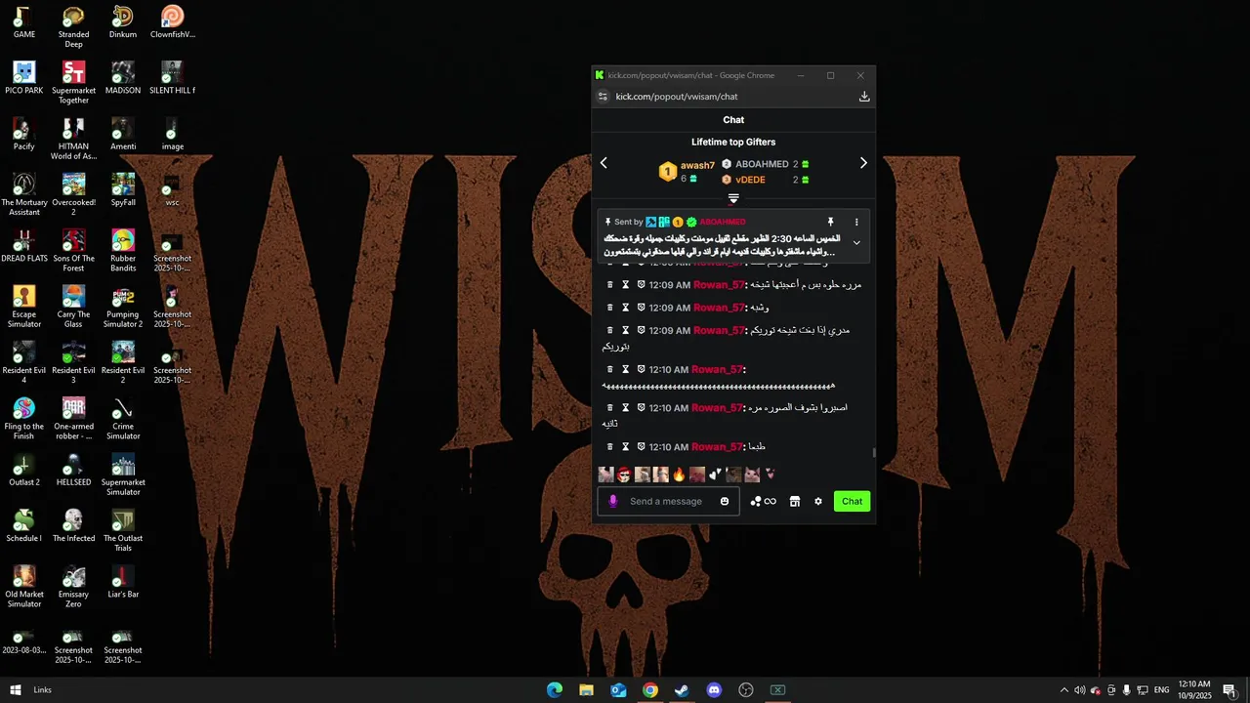Image resolution: width=1250 pixels, height=703 pixels.
Task: Insert the cat face emote
Action: 752,475
